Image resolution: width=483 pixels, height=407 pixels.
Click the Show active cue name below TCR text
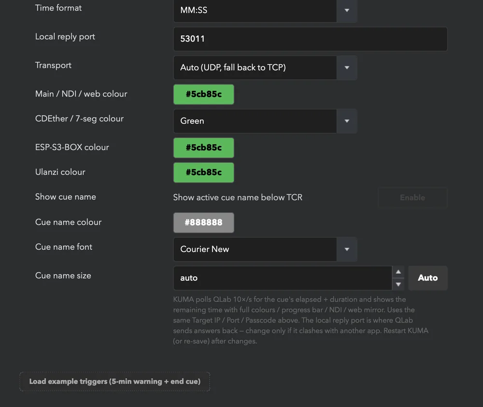coord(238,197)
